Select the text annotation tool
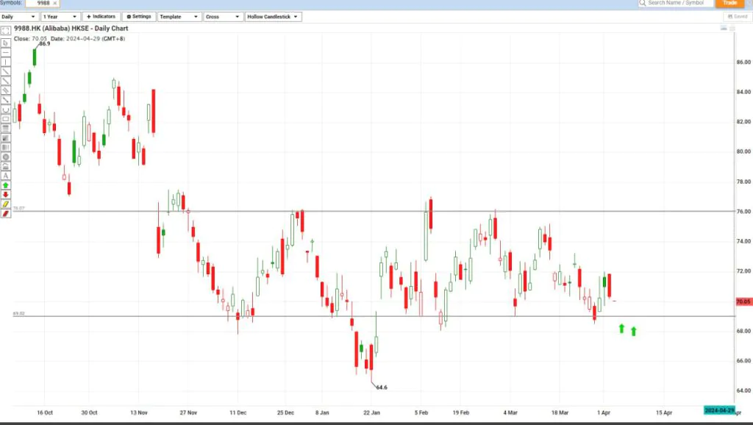This screenshot has width=753, height=425. [x=6, y=176]
